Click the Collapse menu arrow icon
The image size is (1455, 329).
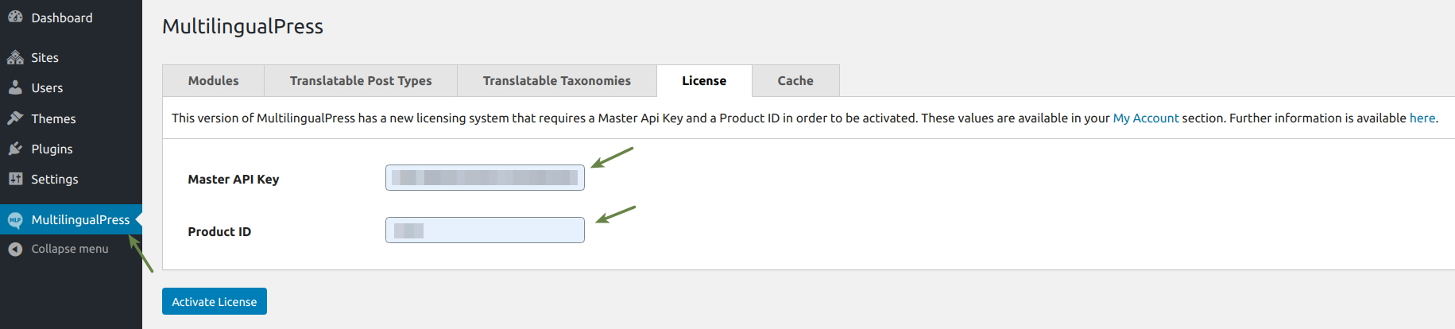[x=15, y=249]
